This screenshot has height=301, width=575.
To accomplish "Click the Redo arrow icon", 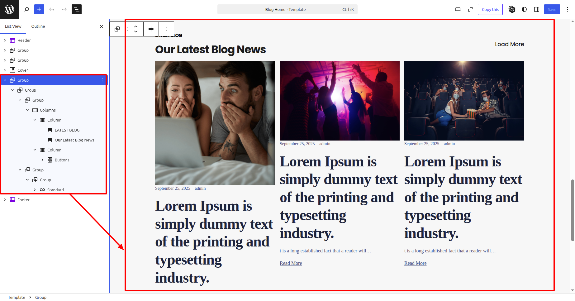I will [x=64, y=9].
